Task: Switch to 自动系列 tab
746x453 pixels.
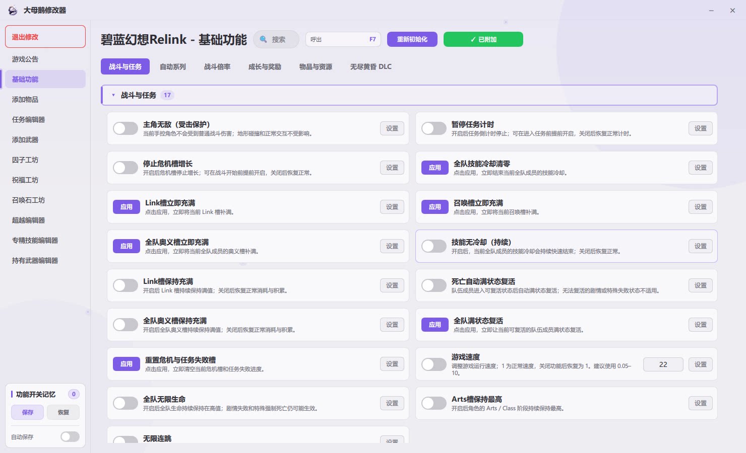Action: [173, 66]
